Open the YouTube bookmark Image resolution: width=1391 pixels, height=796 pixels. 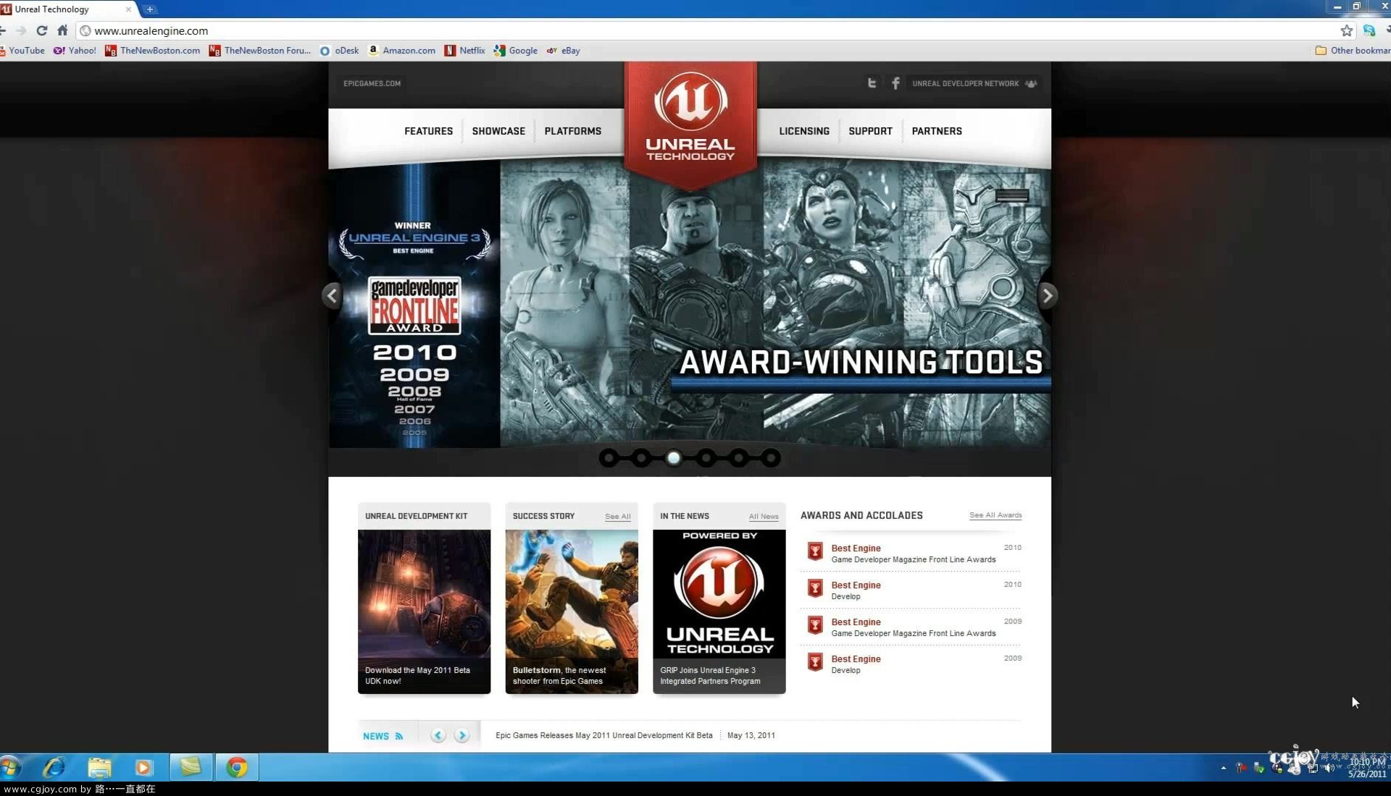pyautogui.click(x=22, y=51)
